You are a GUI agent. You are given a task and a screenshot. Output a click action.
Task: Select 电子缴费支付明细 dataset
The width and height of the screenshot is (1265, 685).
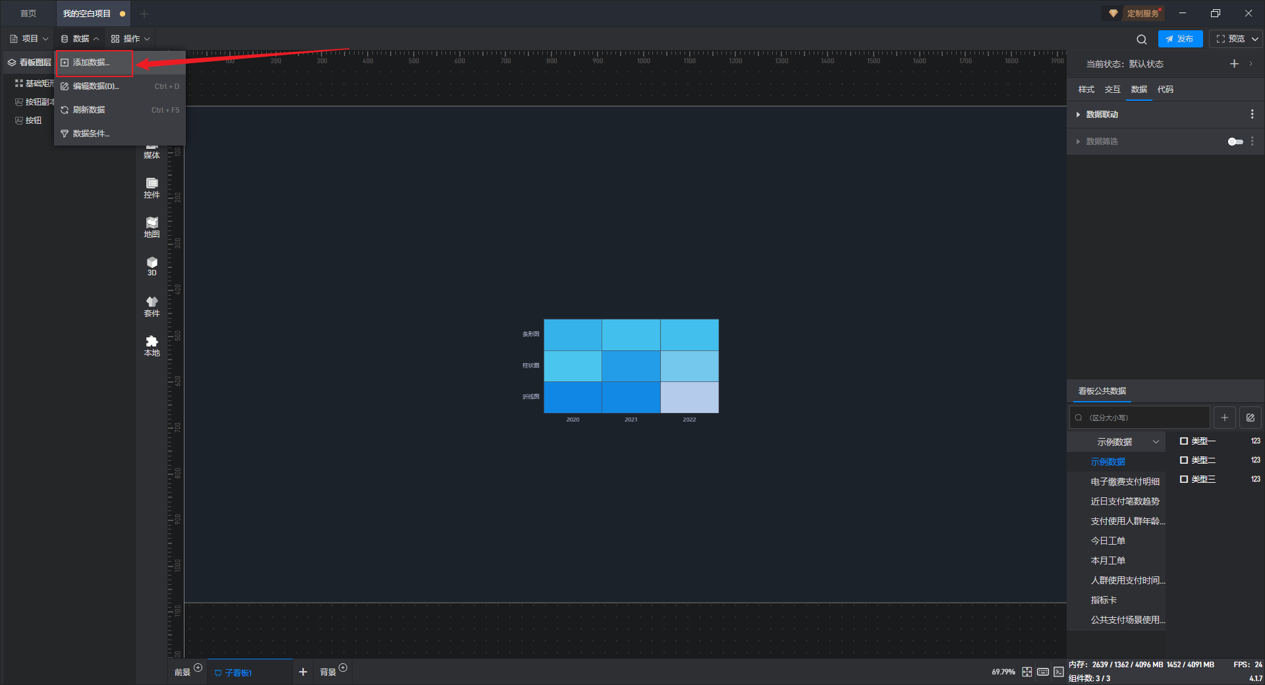[x=1125, y=481]
